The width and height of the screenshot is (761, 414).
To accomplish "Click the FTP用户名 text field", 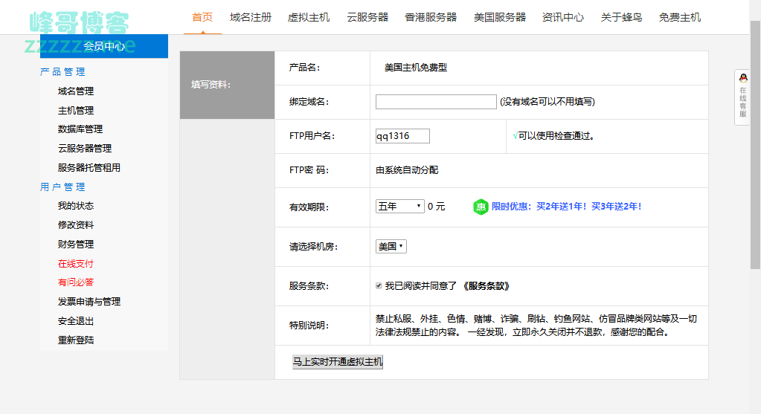I will tap(402, 136).
